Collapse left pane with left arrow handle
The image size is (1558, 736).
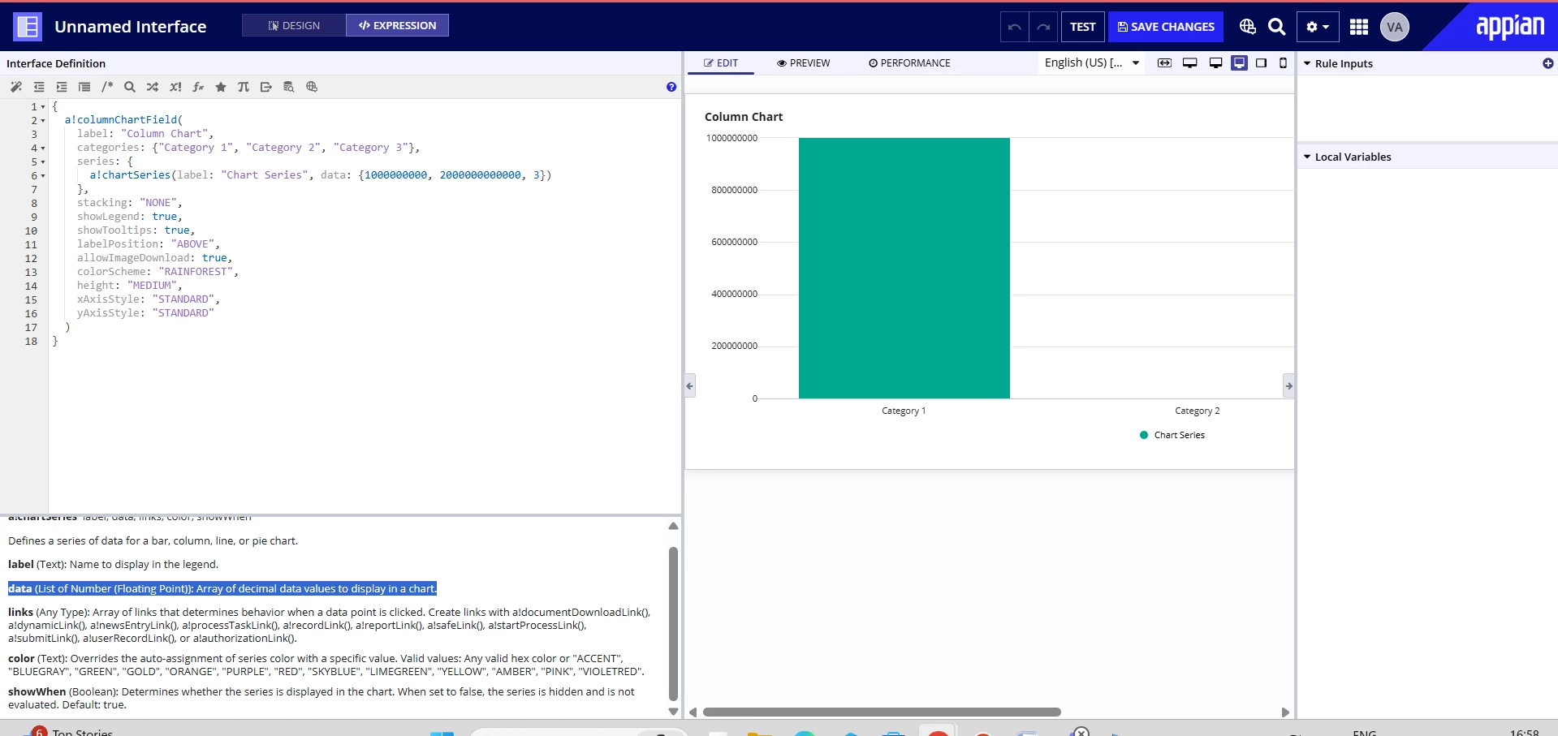(689, 385)
